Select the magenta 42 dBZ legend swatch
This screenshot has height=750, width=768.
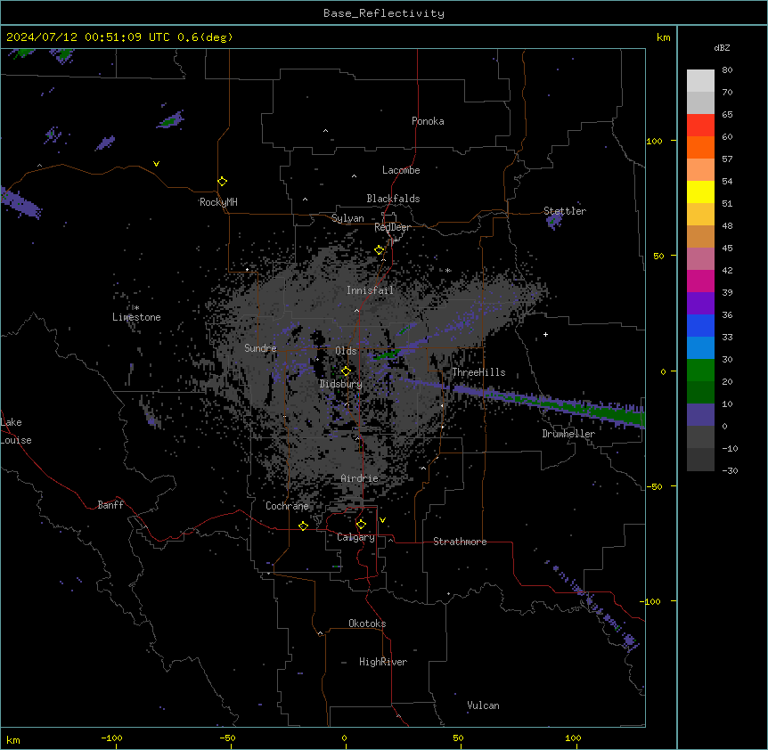[x=700, y=281]
